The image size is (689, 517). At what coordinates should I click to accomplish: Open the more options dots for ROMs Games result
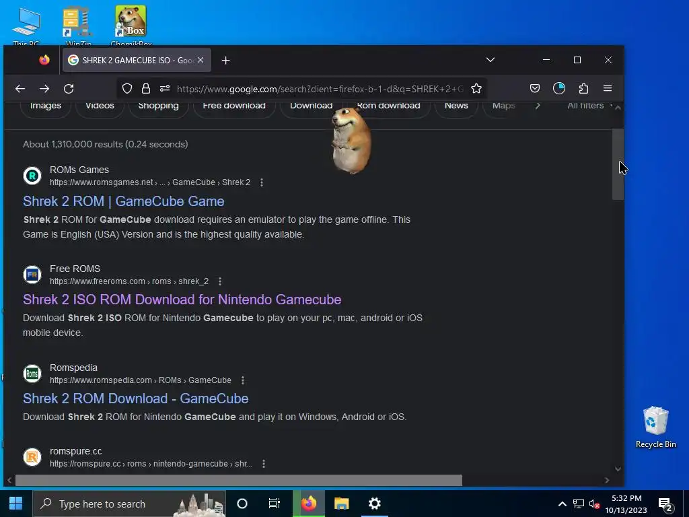[262, 182]
